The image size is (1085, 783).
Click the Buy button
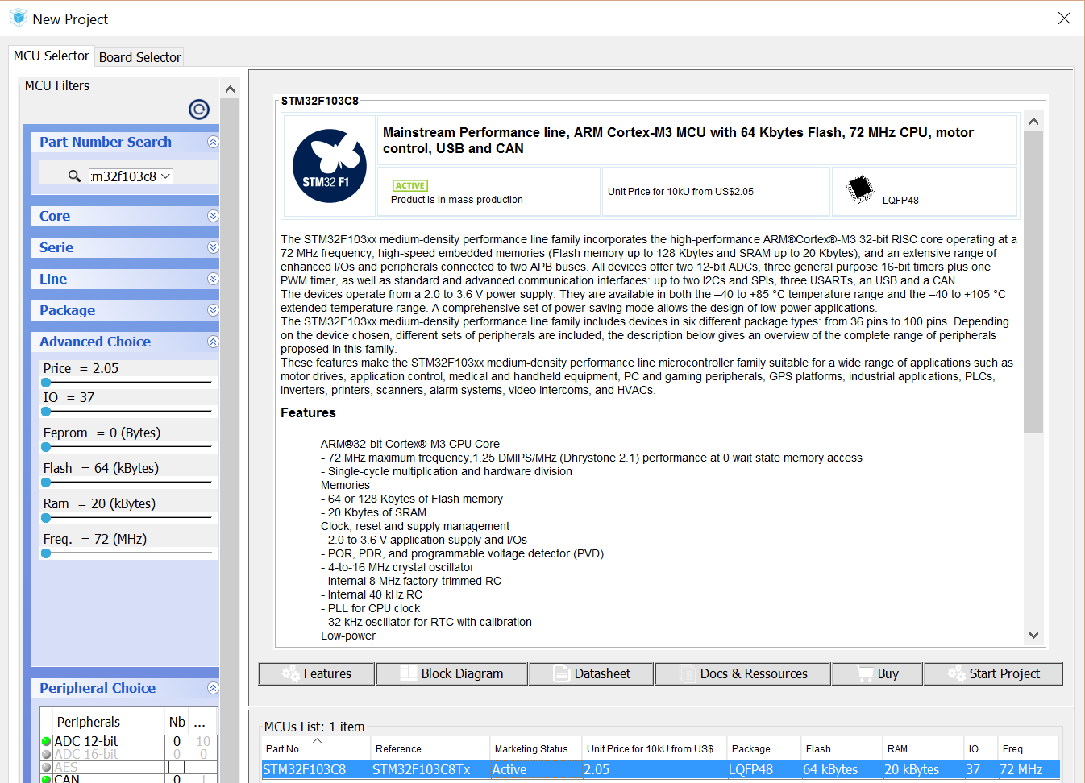(878, 673)
